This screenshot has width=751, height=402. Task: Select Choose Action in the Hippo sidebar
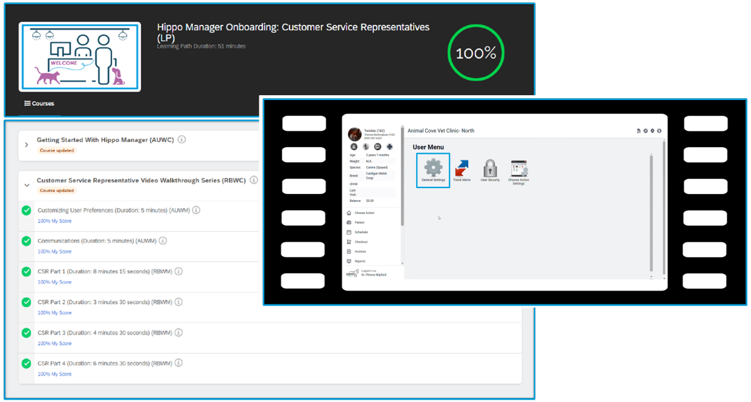(361, 213)
